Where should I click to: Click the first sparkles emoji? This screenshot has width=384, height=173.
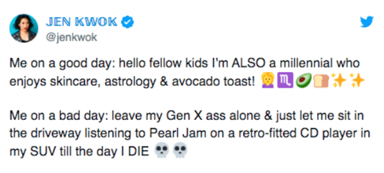click(339, 80)
